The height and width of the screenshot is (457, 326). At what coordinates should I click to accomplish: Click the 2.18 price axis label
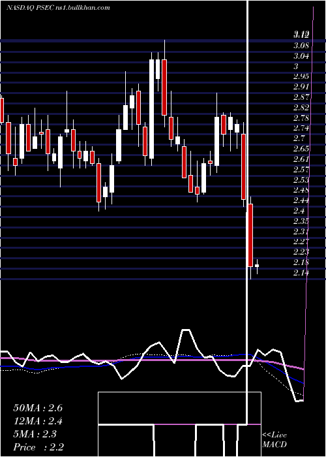tap(301, 263)
